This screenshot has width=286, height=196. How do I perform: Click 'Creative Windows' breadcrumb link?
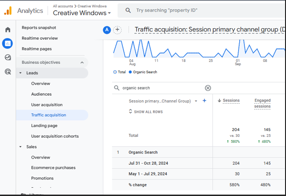tap(92, 6)
